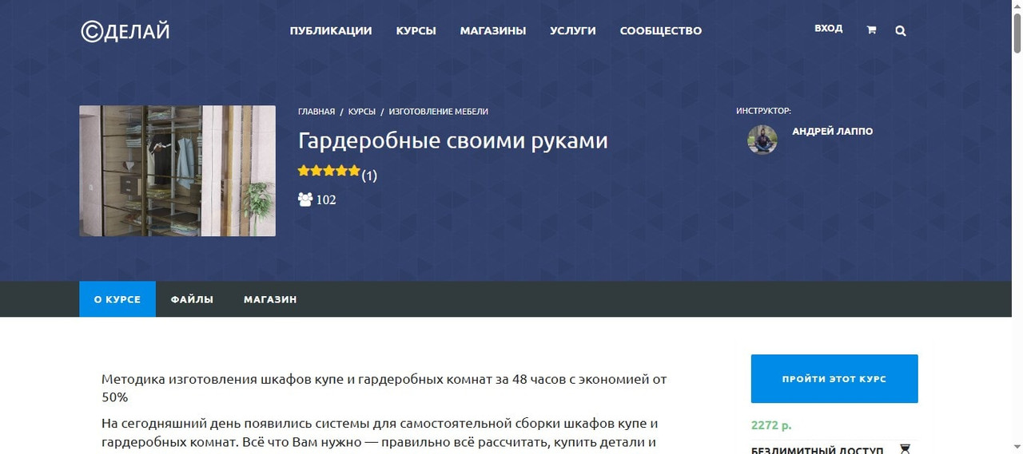Image resolution: width=1023 pixels, height=454 pixels.
Task: Open the Публикации menu
Action: [x=331, y=31]
